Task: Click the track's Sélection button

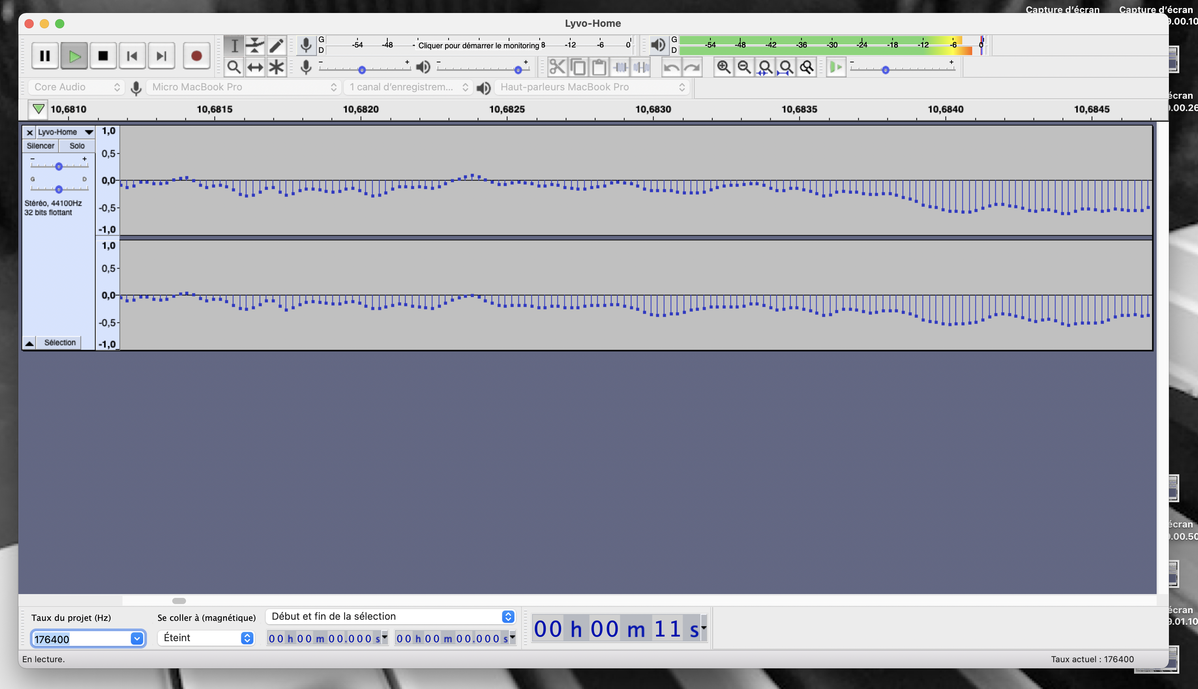Action: (60, 343)
